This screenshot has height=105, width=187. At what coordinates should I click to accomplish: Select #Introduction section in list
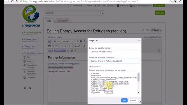[x=96, y=76]
